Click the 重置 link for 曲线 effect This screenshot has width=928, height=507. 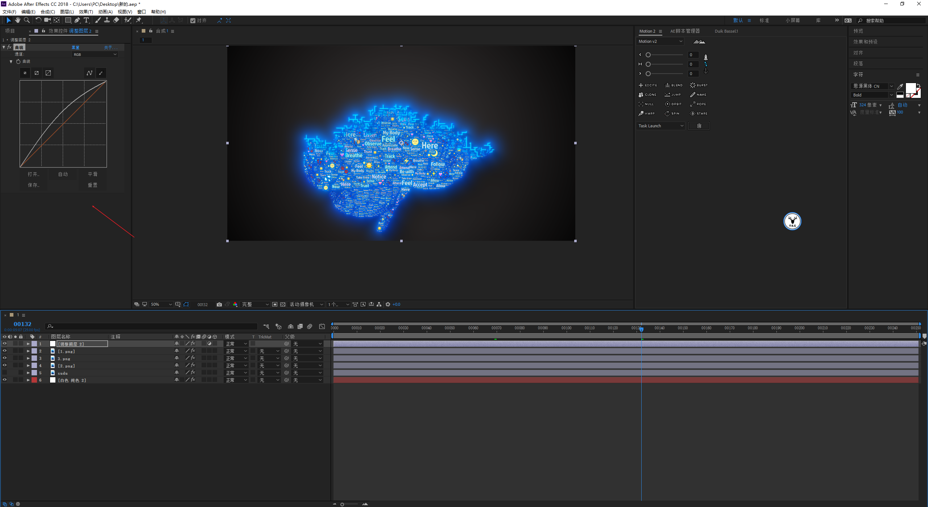(x=75, y=48)
